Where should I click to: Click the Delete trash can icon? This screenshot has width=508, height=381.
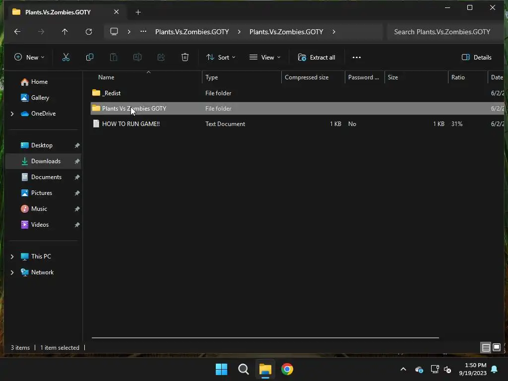click(185, 58)
